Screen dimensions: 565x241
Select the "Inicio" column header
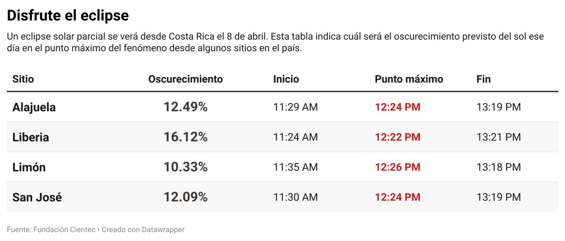[286, 79]
